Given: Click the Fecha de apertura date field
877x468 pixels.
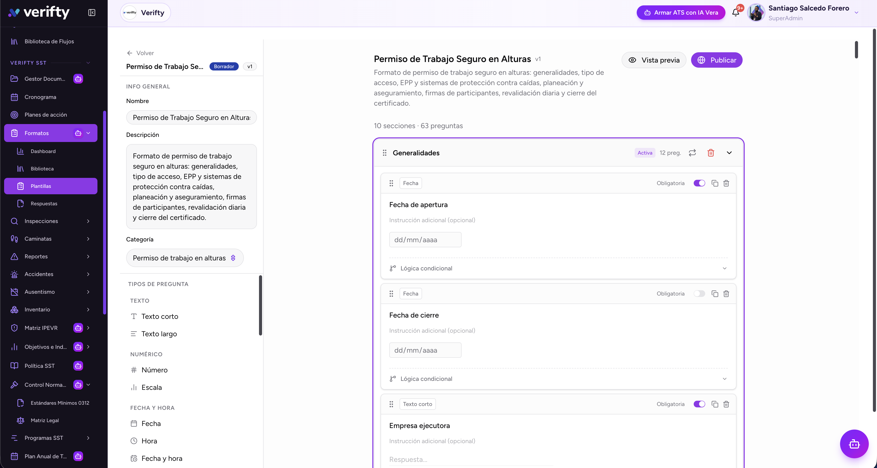Looking at the screenshot, I should tap(425, 240).
